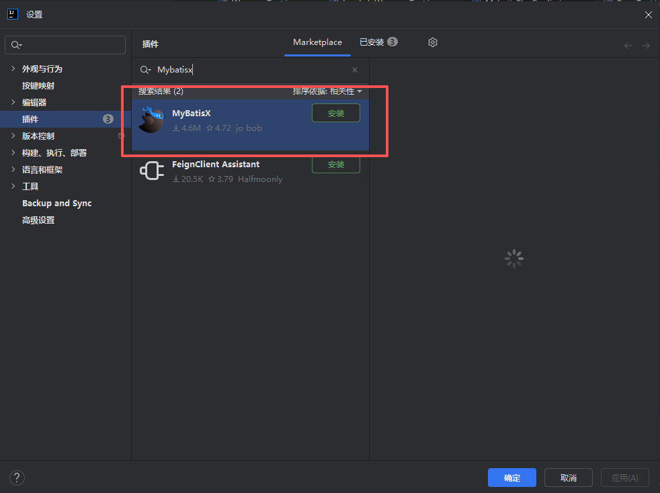Clear the Mybatisx search text
This screenshot has width=660, height=493.
(x=355, y=70)
